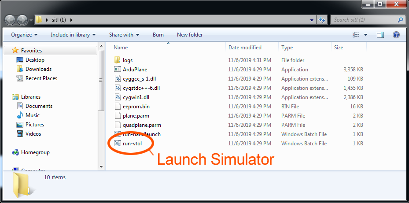409x203 pixels.
Task: Click the Burn toolbar button
Action: point(158,35)
